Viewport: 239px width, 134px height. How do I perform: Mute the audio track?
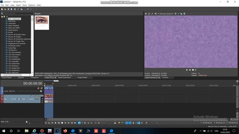(x=35, y=96)
